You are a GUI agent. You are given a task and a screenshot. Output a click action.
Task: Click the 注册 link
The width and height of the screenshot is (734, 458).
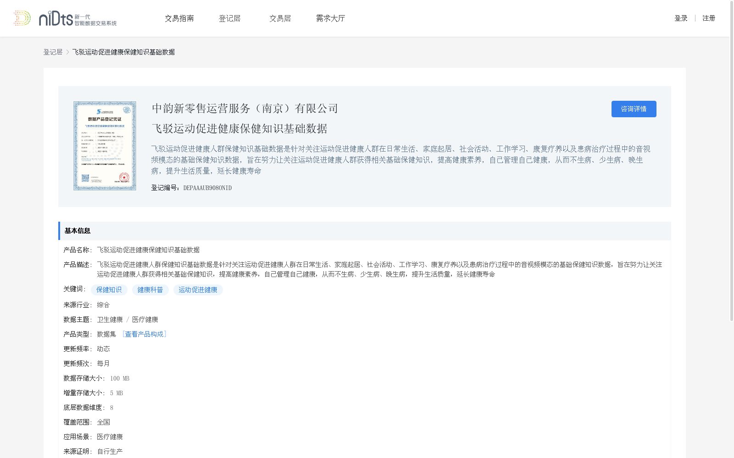(709, 18)
